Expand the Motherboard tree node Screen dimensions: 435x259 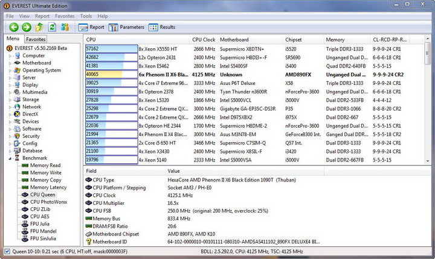[10, 63]
